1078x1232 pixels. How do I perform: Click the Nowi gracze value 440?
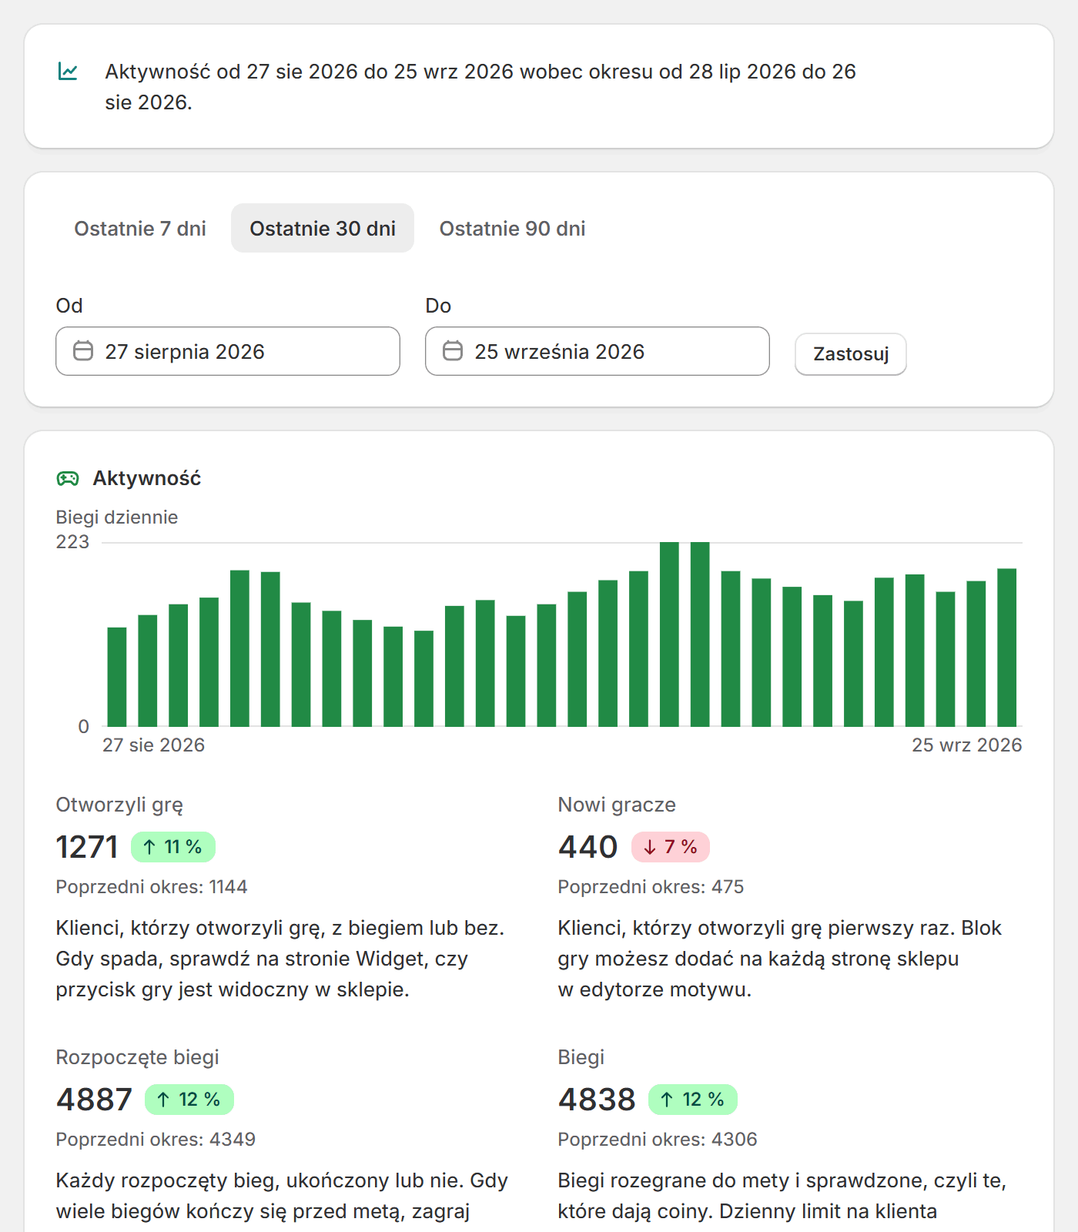click(588, 847)
